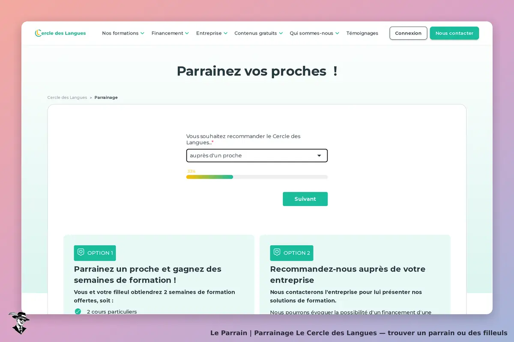Open the Nos formations menu
This screenshot has height=342, width=514.
(x=123, y=33)
